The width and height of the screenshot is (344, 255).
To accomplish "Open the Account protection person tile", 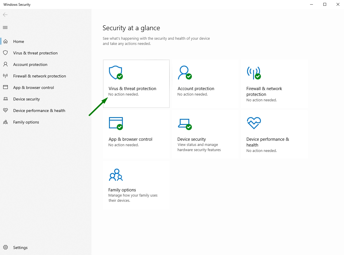I will 205,84.
